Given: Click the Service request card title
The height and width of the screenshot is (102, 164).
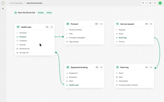Looking at the screenshot, I should 127,24.
